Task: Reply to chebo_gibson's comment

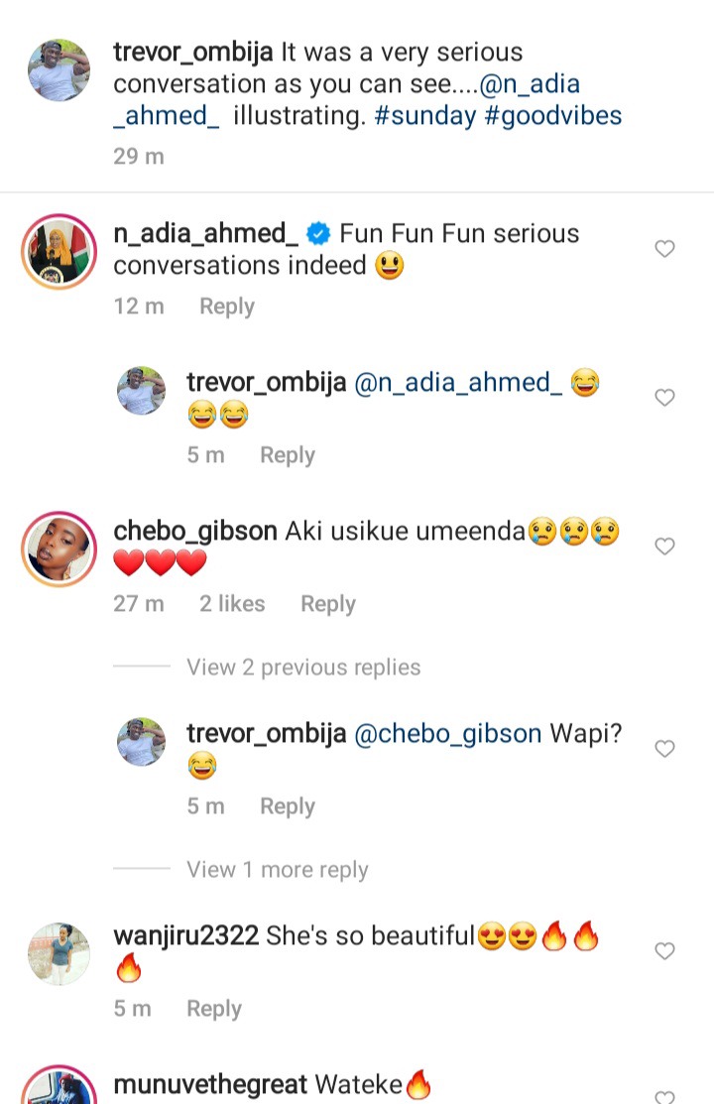Action: [x=328, y=604]
